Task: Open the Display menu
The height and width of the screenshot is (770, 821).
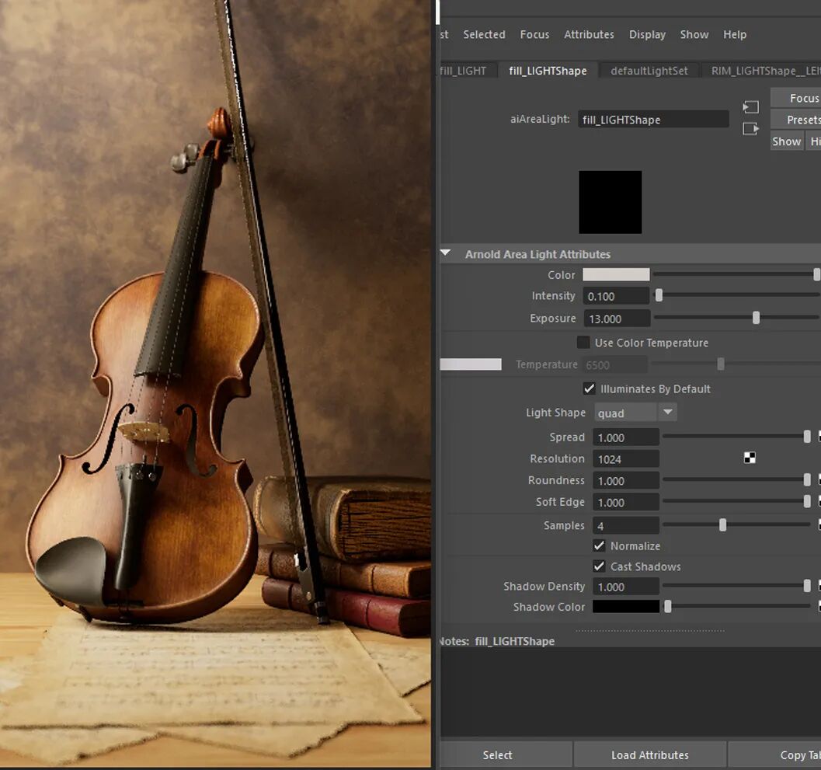Action: (647, 34)
